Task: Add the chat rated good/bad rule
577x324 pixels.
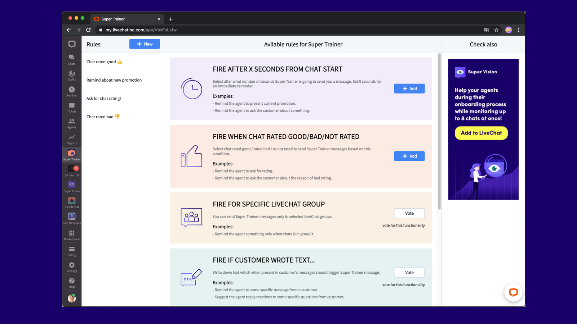Action: 409,156
